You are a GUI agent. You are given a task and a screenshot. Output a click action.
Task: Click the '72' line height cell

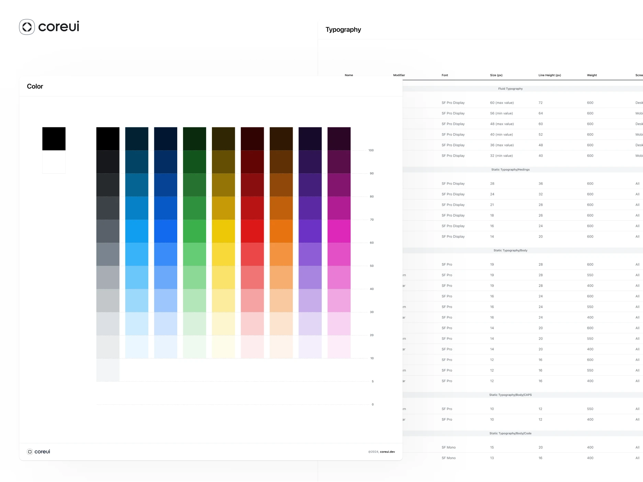click(541, 103)
